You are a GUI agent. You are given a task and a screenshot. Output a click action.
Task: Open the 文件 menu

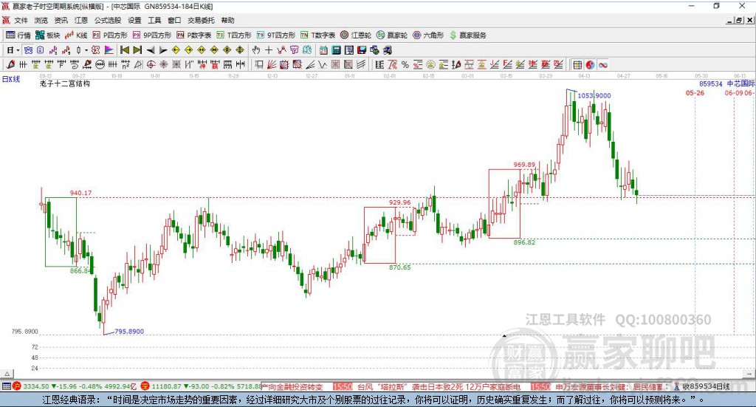[21, 20]
